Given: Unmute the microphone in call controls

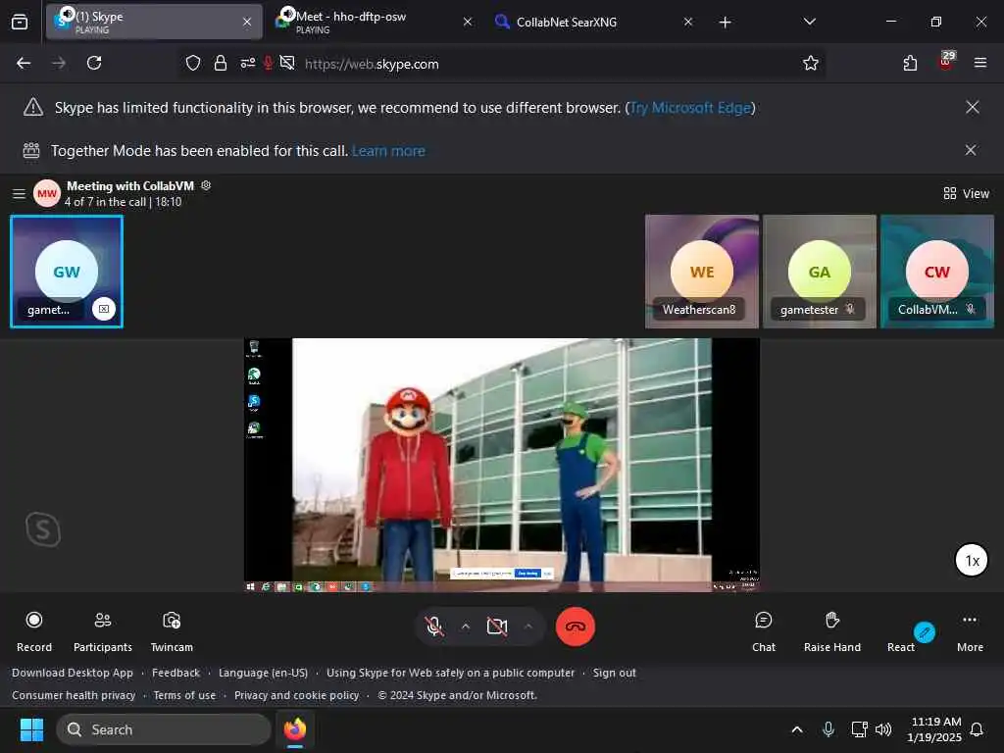Looking at the screenshot, I should click(x=434, y=627).
